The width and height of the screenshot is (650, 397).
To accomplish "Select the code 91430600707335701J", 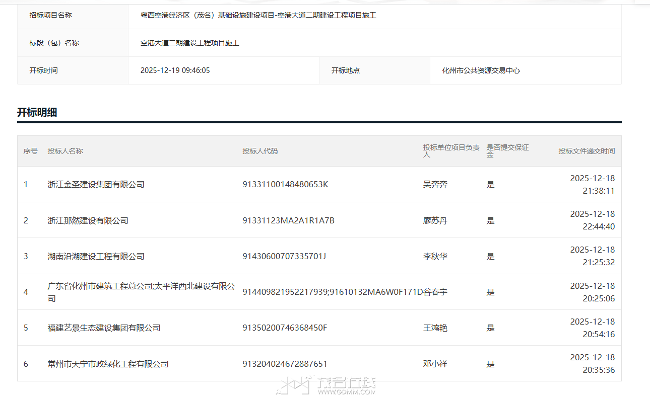I will 284,257.
